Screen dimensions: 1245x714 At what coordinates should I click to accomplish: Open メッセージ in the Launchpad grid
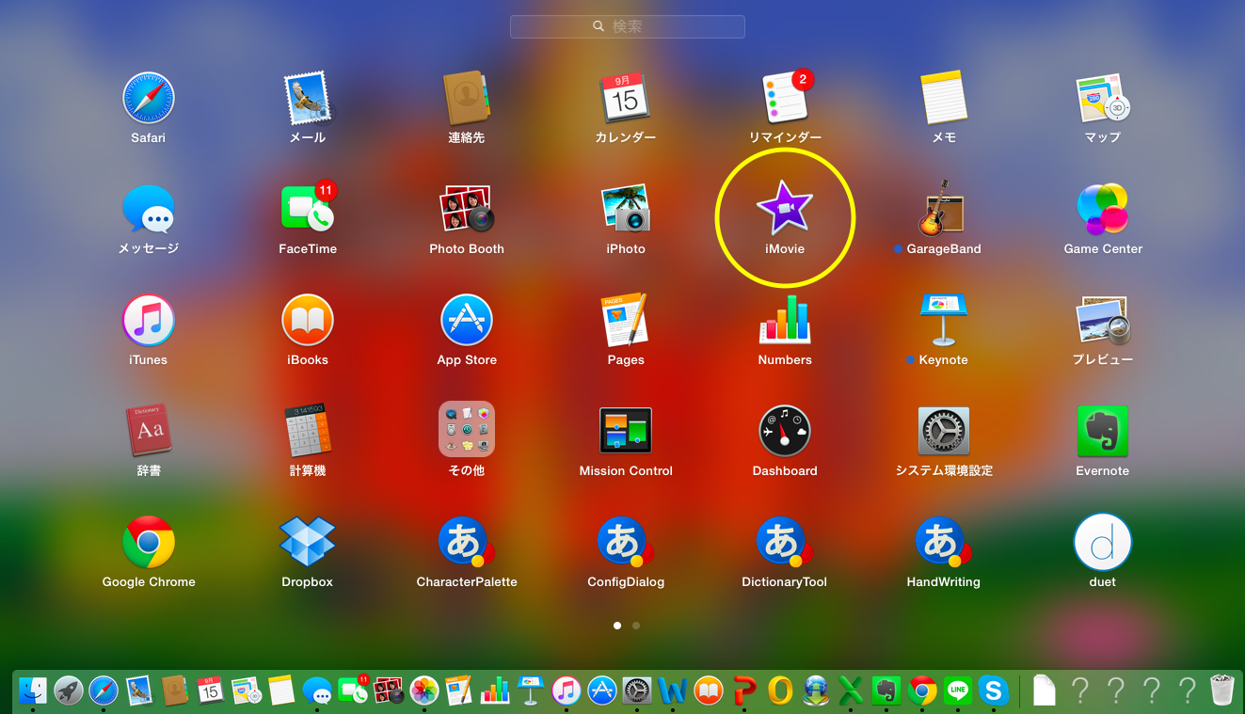[x=149, y=209]
